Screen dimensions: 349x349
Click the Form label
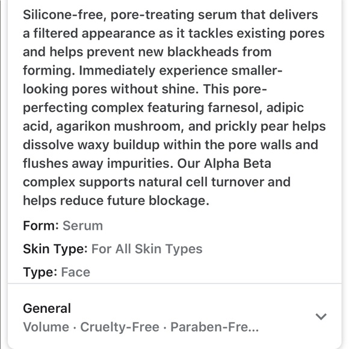pyautogui.click(x=41, y=226)
